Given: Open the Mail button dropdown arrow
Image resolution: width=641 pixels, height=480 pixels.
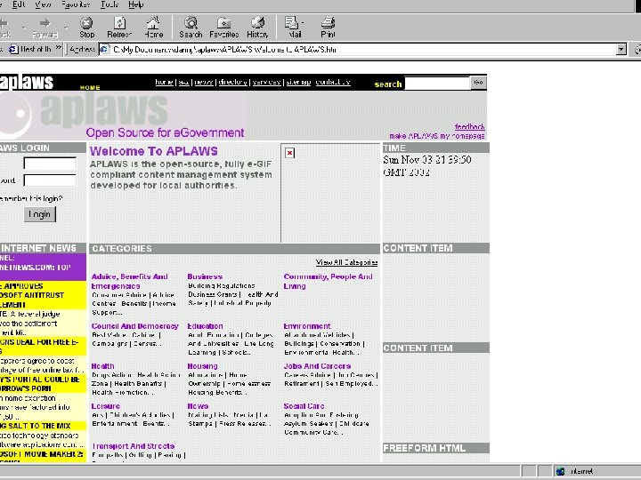Looking at the screenshot, I should coord(303,23).
